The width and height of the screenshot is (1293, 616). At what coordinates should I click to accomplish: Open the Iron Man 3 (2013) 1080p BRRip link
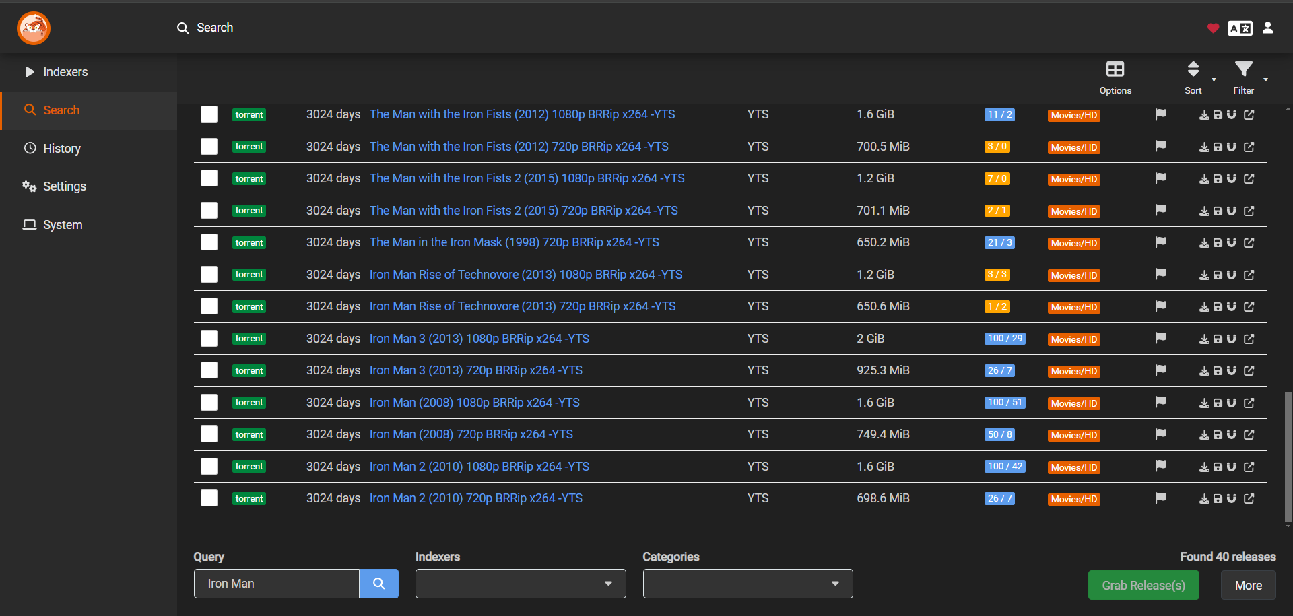click(479, 339)
